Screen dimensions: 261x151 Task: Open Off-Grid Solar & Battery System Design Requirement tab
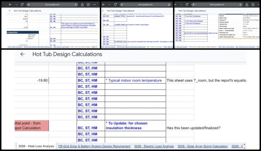coord(94,146)
